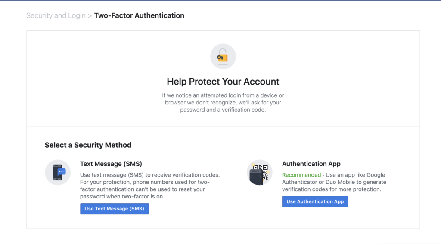The image size is (441, 244).
Task: Click the reset password warning sentence
Action: 142,189
